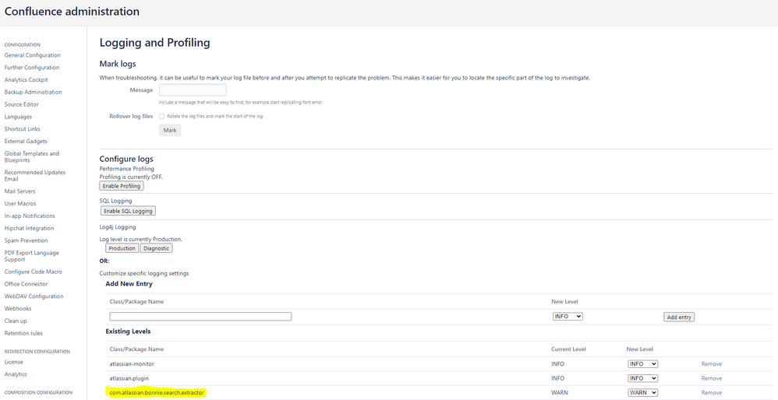Open Retention rules settings
This screenshot has height=400, width=778.
[23, 334]
